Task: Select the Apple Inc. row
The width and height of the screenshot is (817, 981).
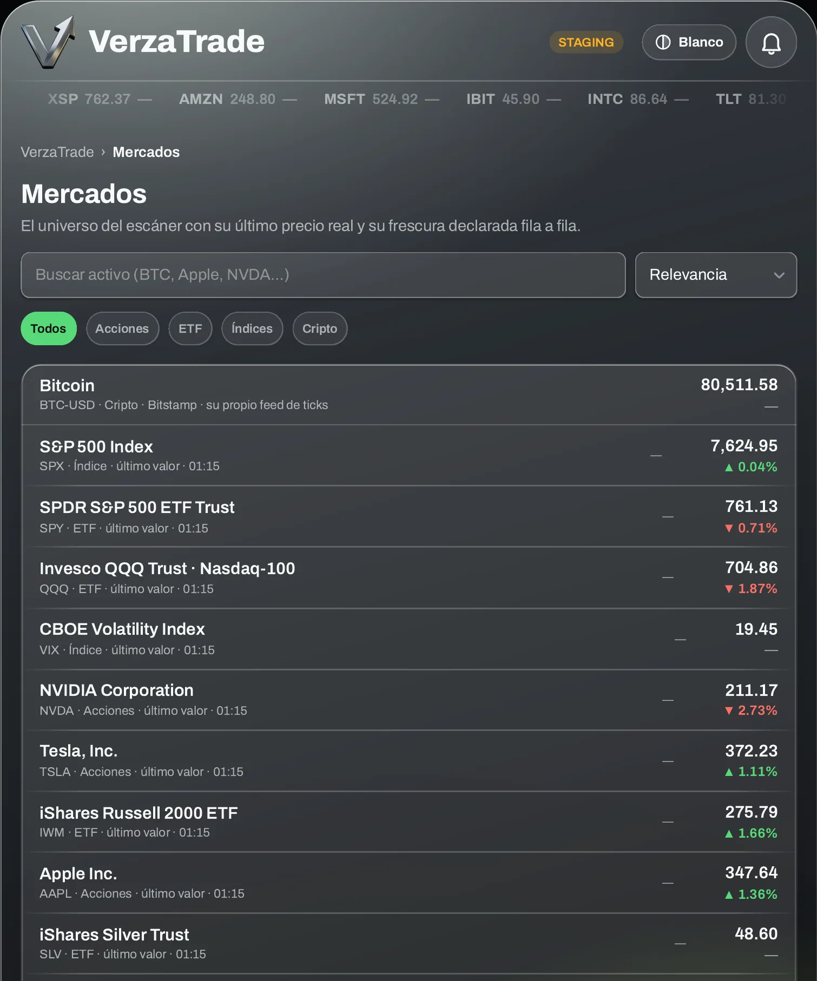Action: 408,883
